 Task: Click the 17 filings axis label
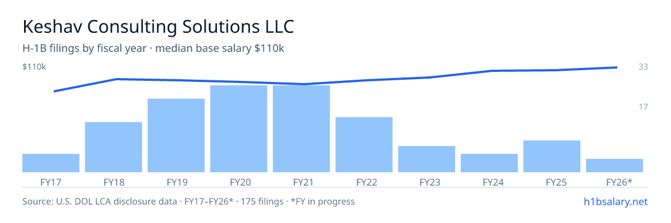coord(643,106)
